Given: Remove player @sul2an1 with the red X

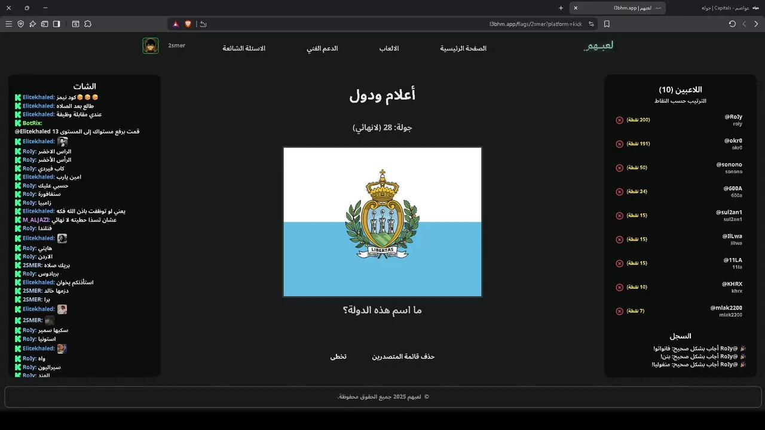Looking at the screenshot, I should (619, 216).
